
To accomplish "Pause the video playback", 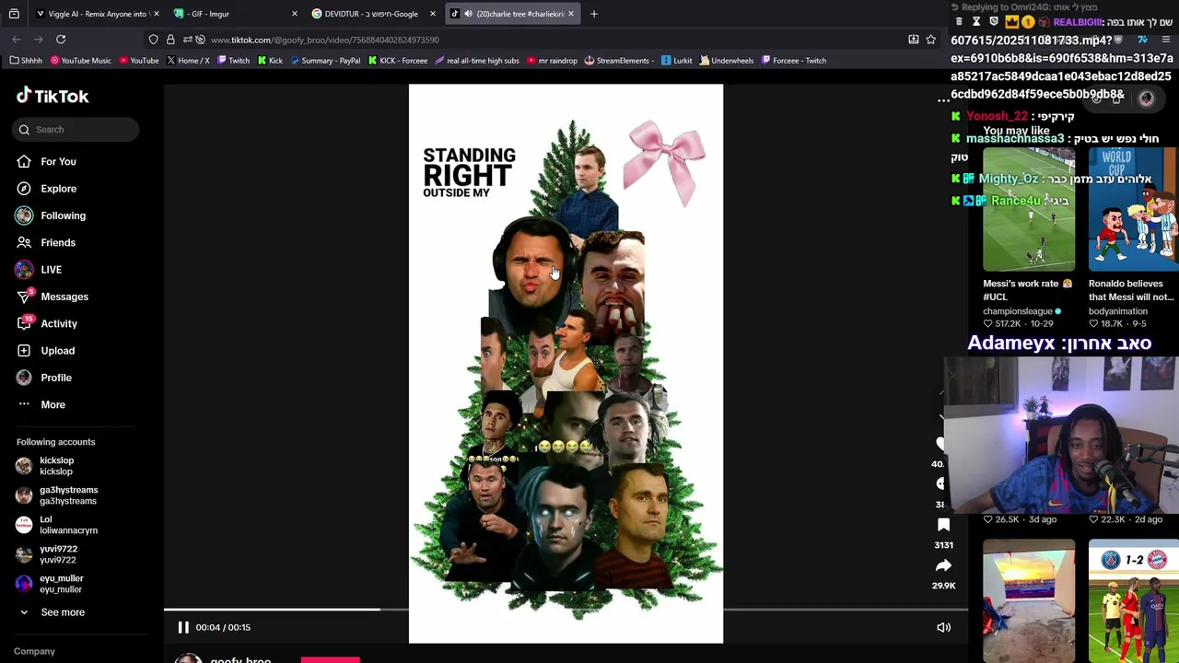I will pyautogui.click(x=183, y=627).
